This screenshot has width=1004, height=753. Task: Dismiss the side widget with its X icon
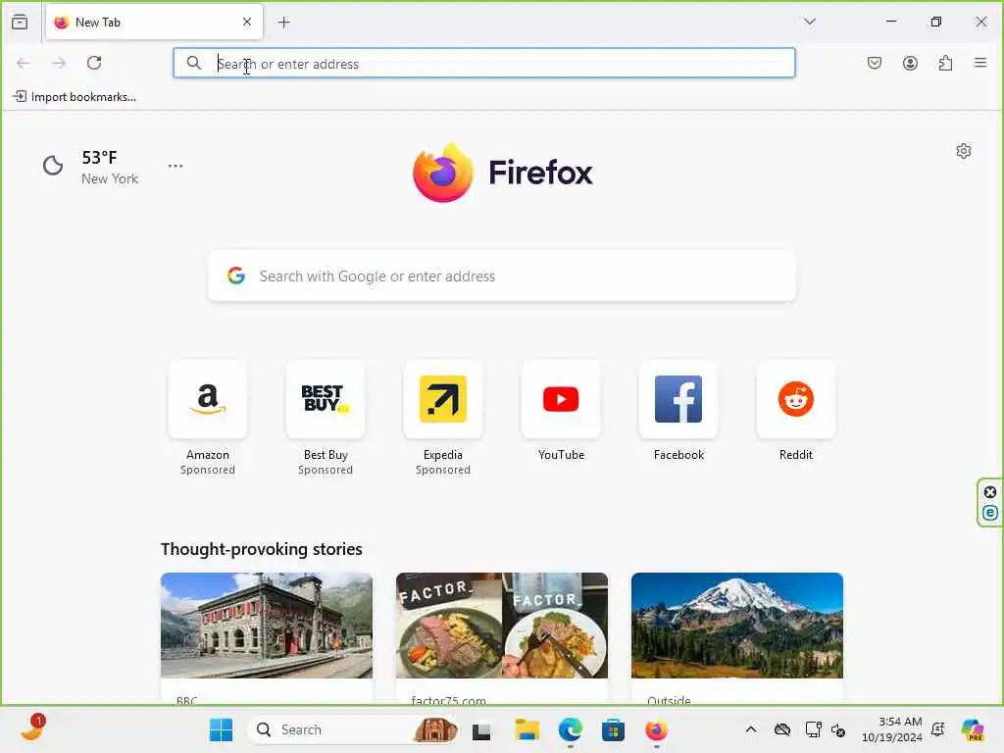(990, 492)
